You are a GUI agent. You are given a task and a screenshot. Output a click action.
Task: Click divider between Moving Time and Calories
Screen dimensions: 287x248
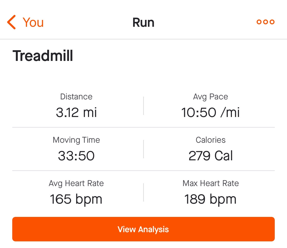[x=143, y=149]
